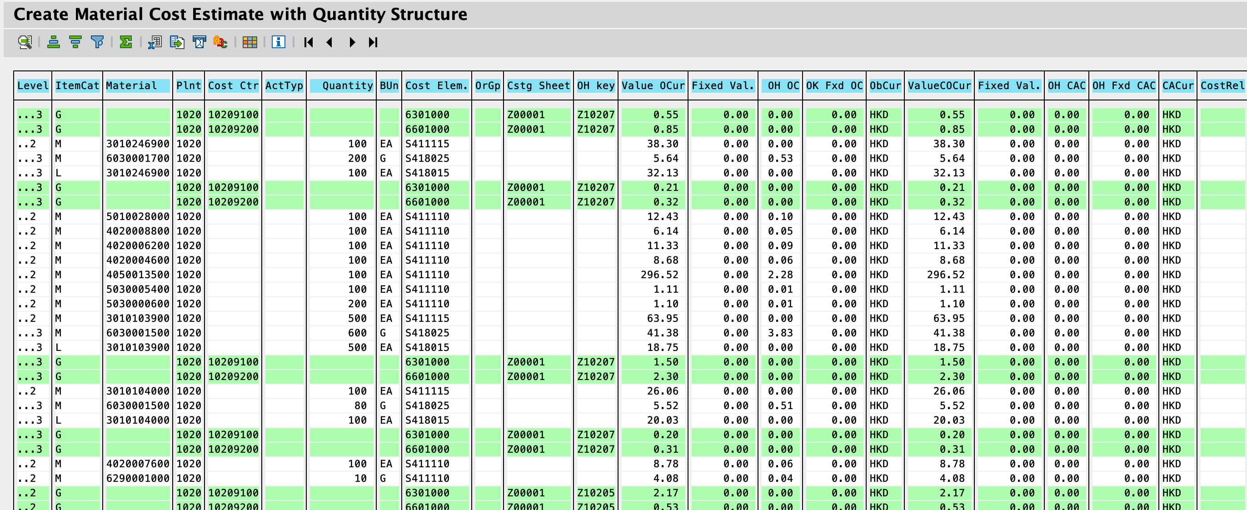Screen dimensions: 1247x510
Task: Click the blue information icon
Action: pos(278,42)
